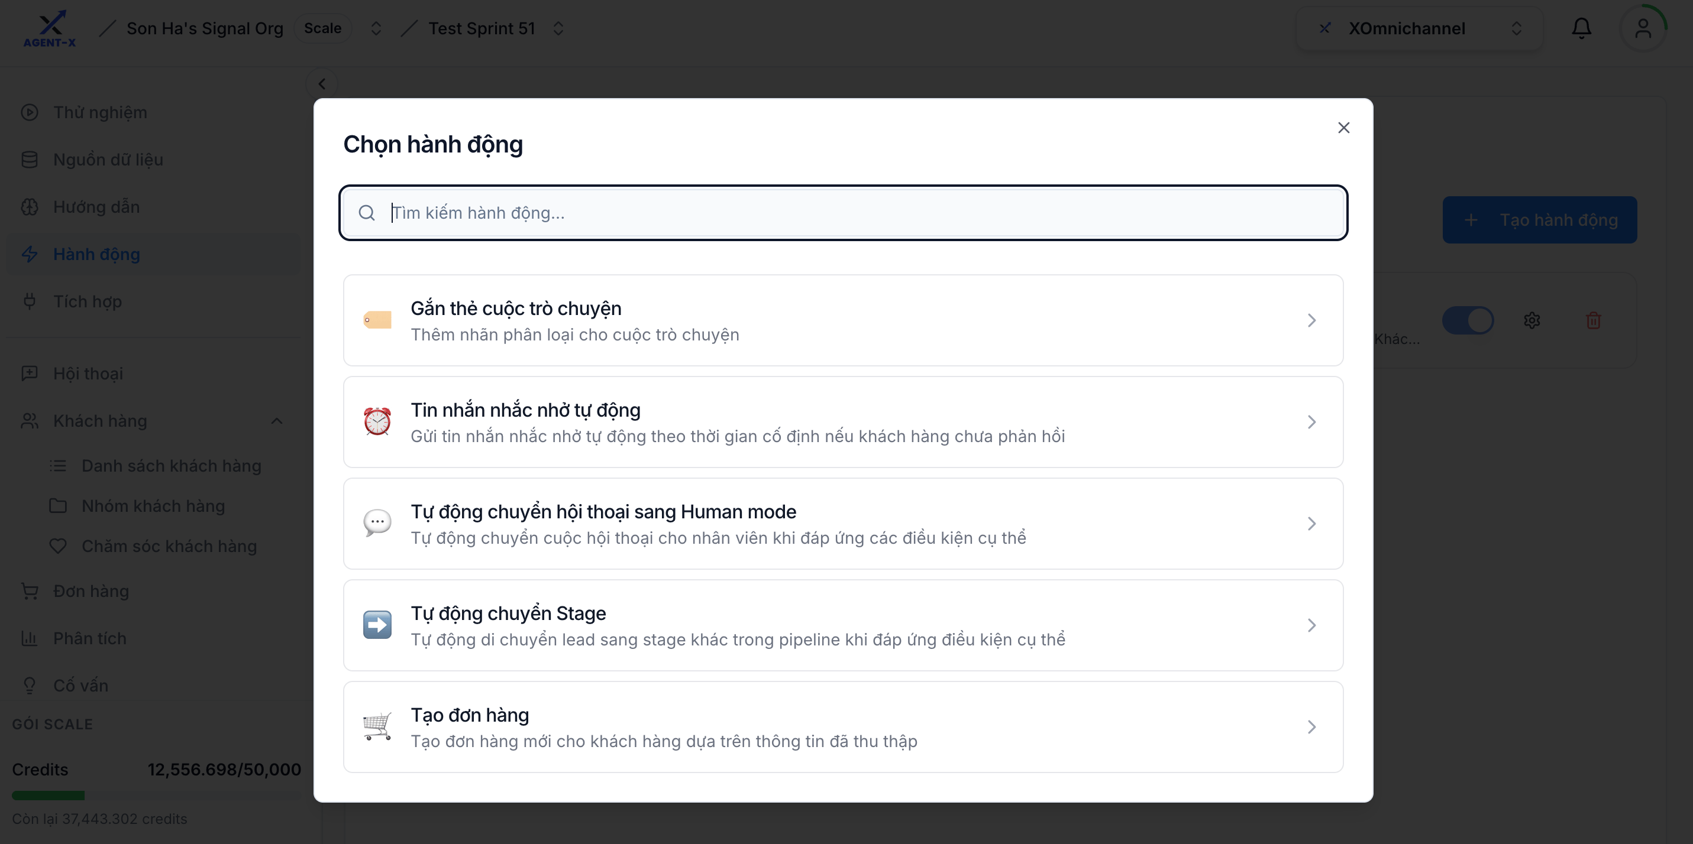Click the Tạo hành động button

[x=1539, y=220]
